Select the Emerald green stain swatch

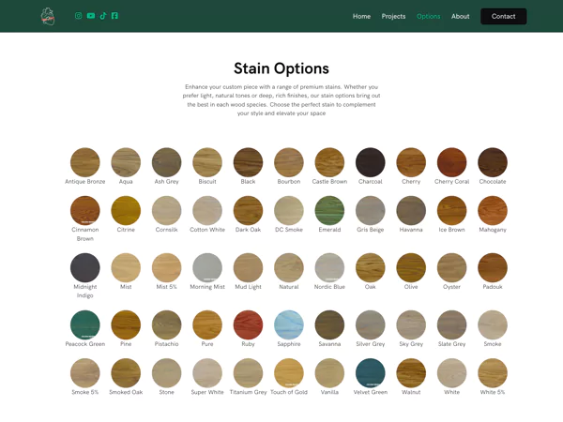point(329,210)
